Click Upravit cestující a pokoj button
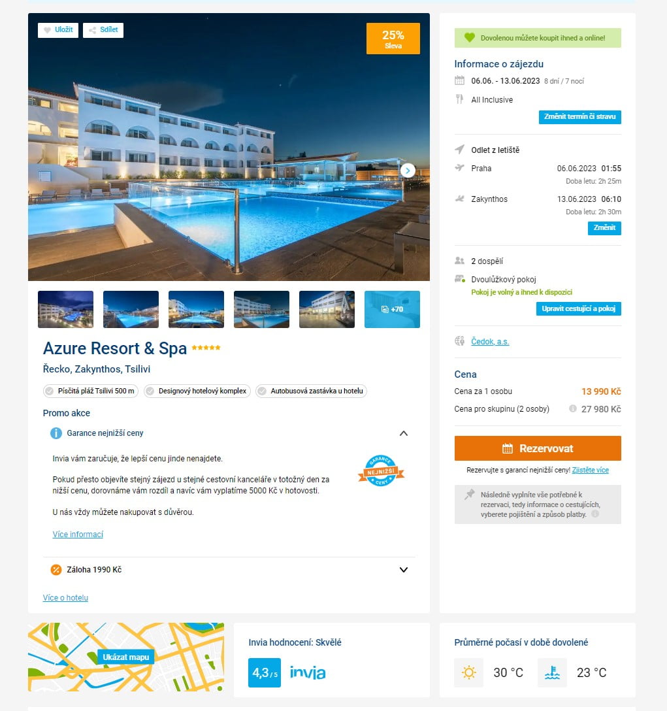The width and height of the screenshot is (667, 711). [579, 309]
